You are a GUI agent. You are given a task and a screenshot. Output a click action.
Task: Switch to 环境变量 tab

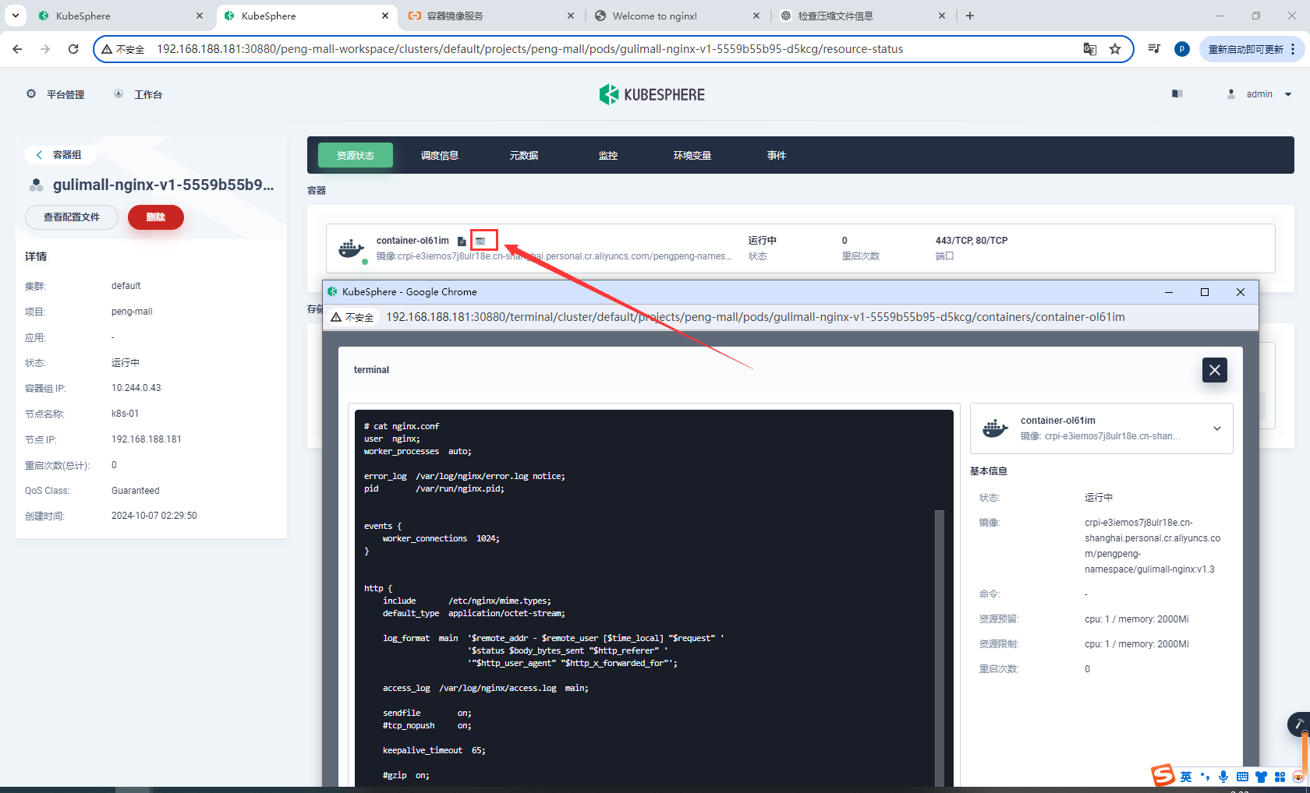pyautogui.click(x=692, y=155)
